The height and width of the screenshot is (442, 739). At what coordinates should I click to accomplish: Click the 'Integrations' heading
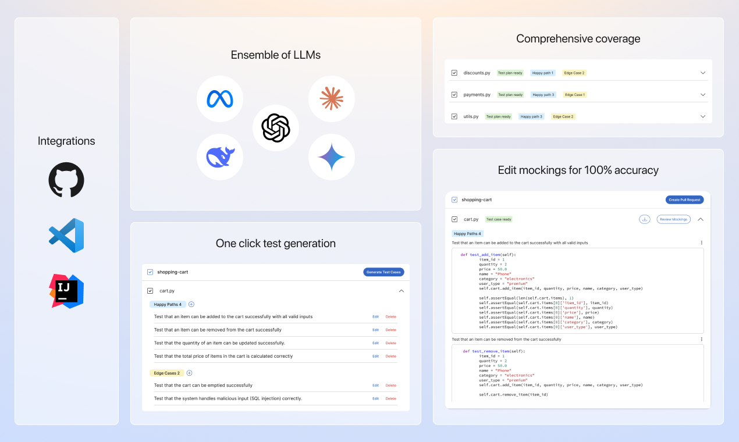click(66, 141)
